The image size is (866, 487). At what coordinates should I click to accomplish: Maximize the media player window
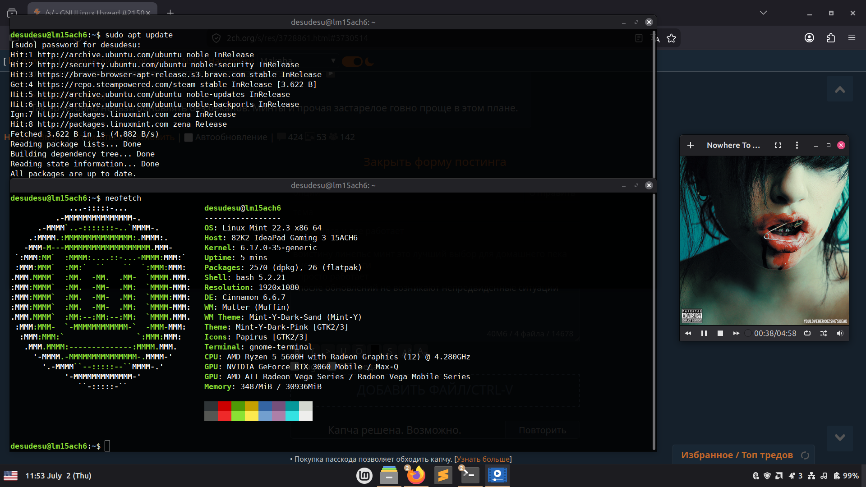(829, 145)
